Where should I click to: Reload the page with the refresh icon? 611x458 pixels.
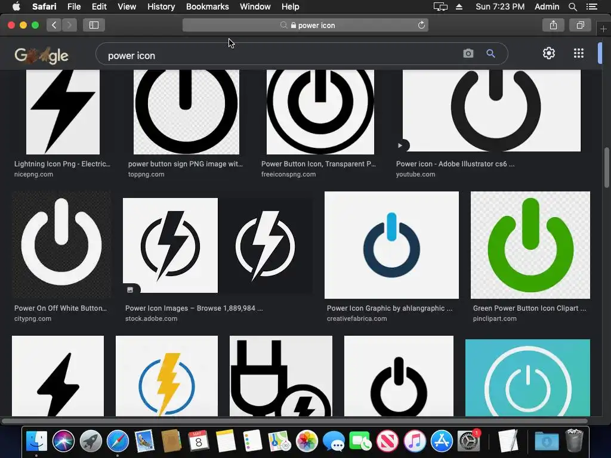pyautogui.click(x=421, y=25)
